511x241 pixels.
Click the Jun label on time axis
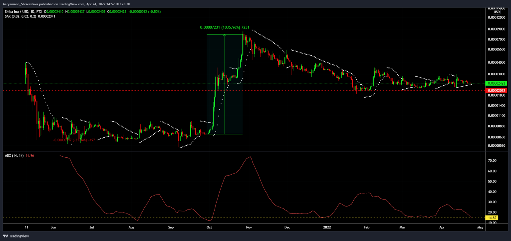click(53, 228)
